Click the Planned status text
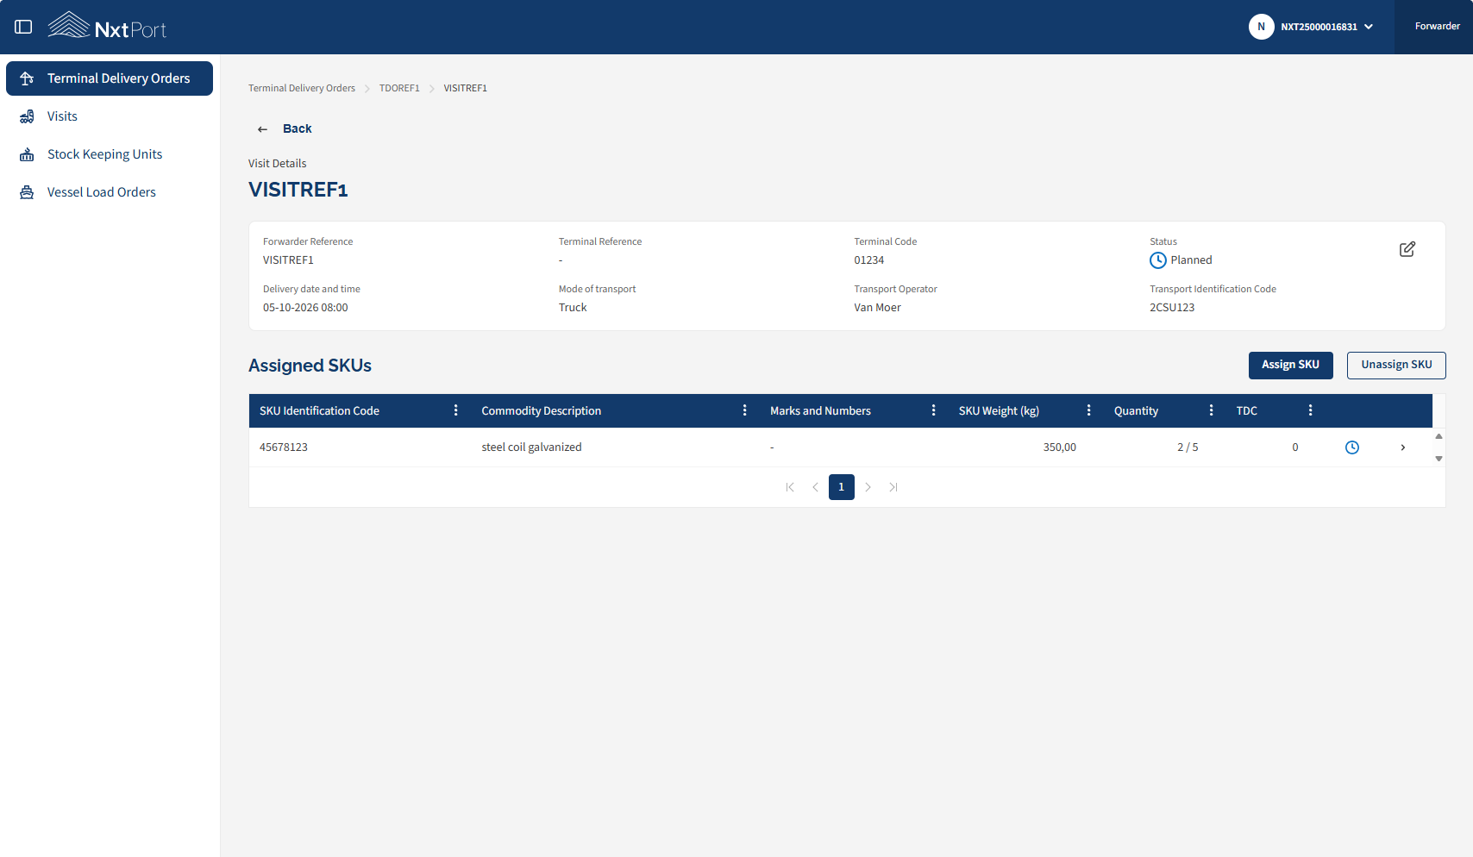1473x857 pixels. [x=1191, y=260]
